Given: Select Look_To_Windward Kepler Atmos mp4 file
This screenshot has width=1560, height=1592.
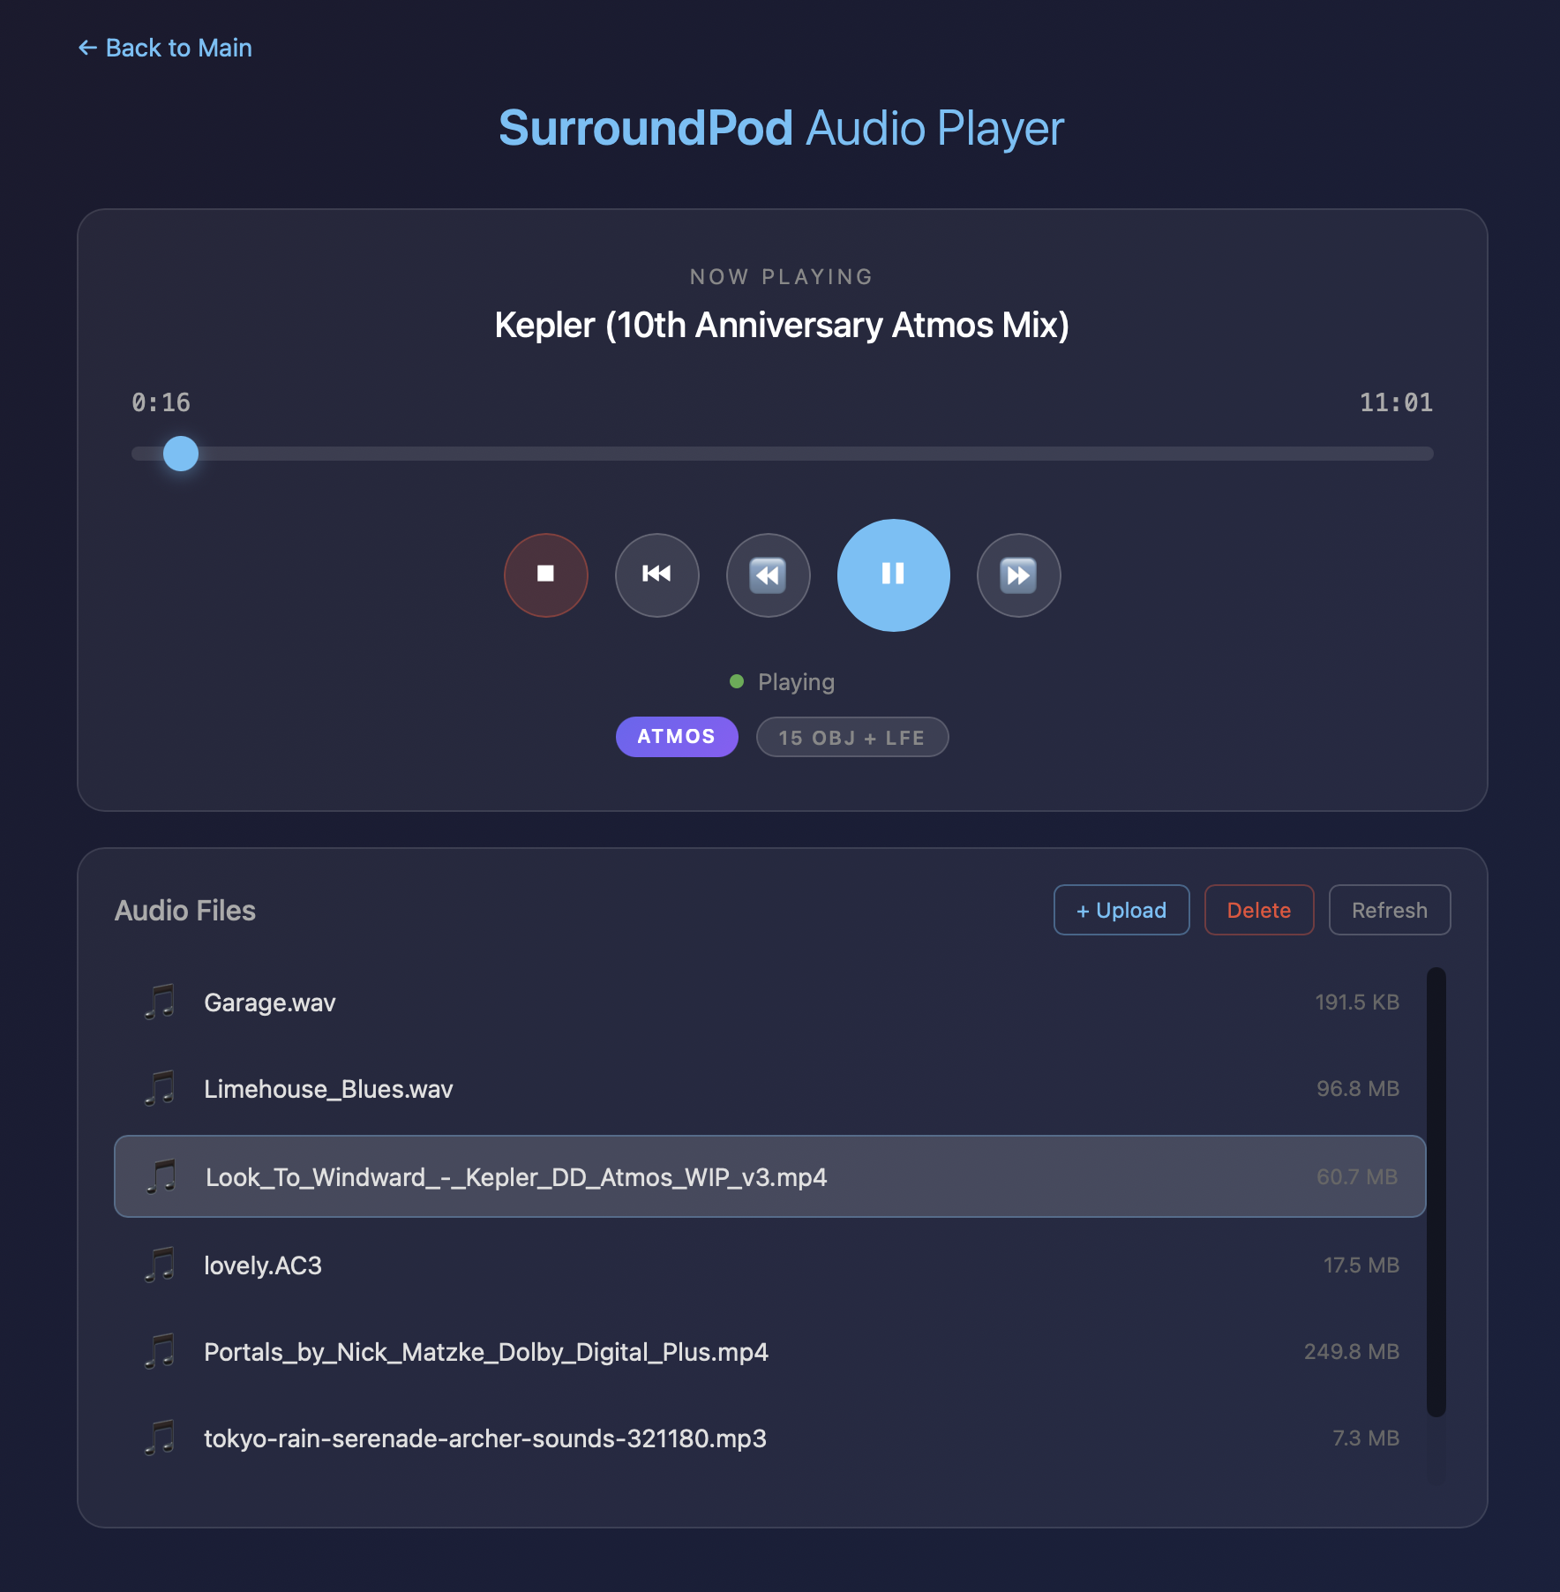Looking at the screenshot, I should coord(770,1176).
